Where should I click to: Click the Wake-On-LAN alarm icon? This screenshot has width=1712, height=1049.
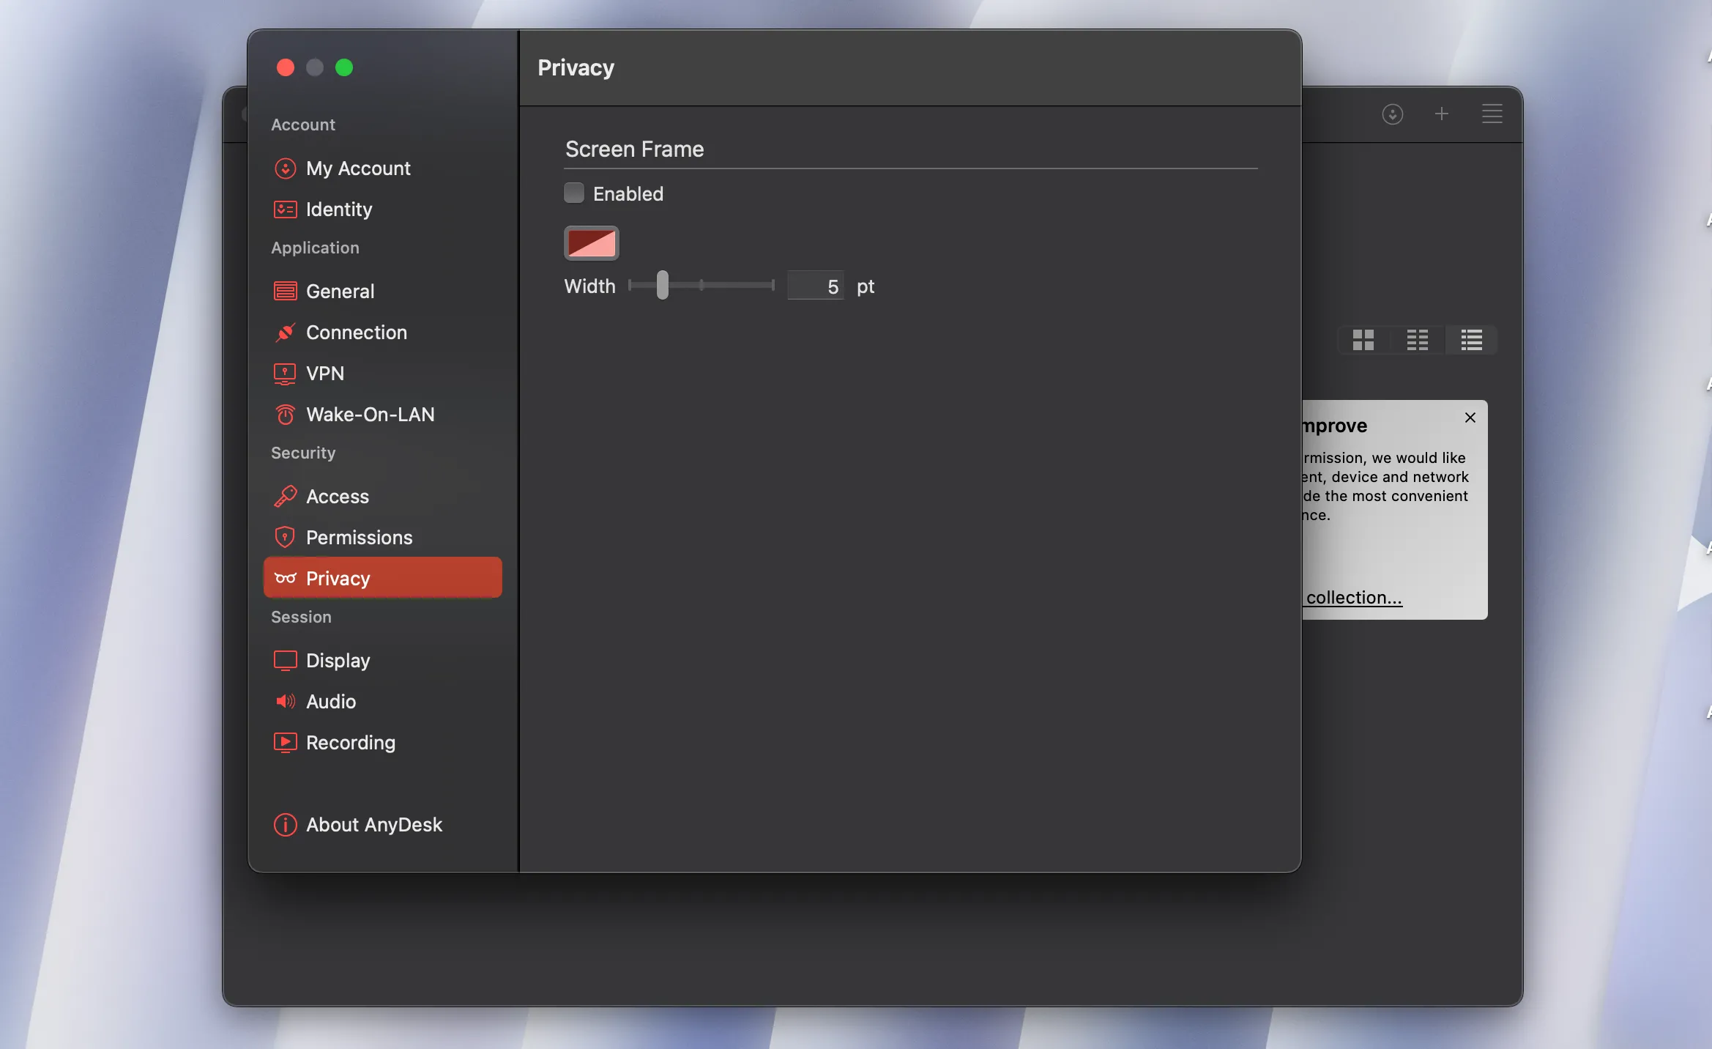pyautogui.click(x=285, y=415)
